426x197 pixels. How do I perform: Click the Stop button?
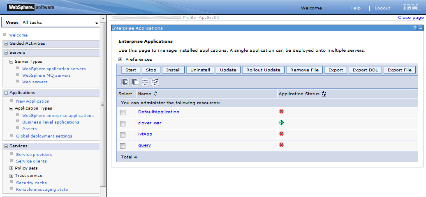tap(151, 70)
